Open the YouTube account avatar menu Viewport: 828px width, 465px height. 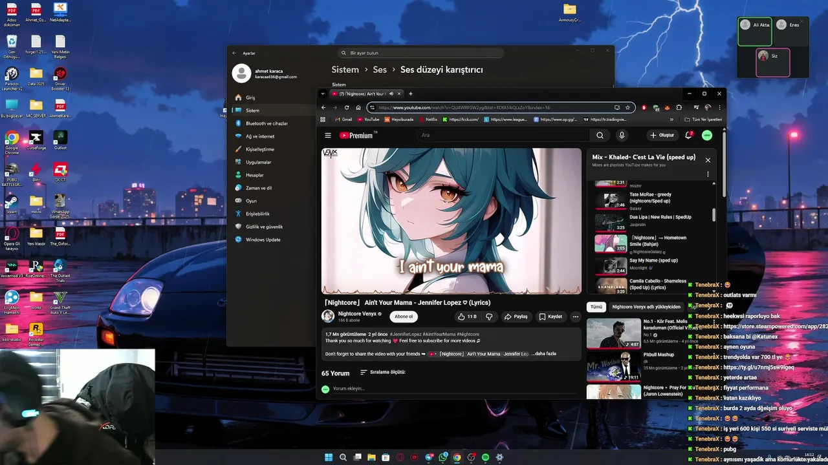(x=707, y=135)
